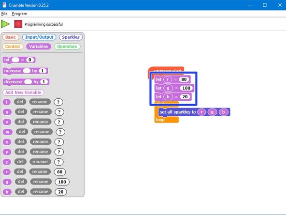Pick variable u pill in list

coord(7,112)
